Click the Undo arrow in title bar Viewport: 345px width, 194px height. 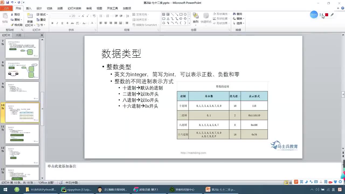tap(12, 2)
